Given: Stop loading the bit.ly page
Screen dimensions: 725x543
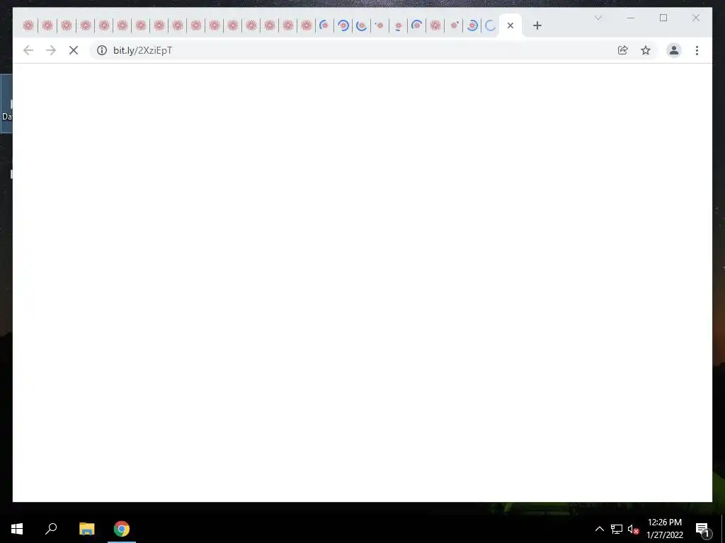Looking at the screenshot, I should tap(74, 50).
